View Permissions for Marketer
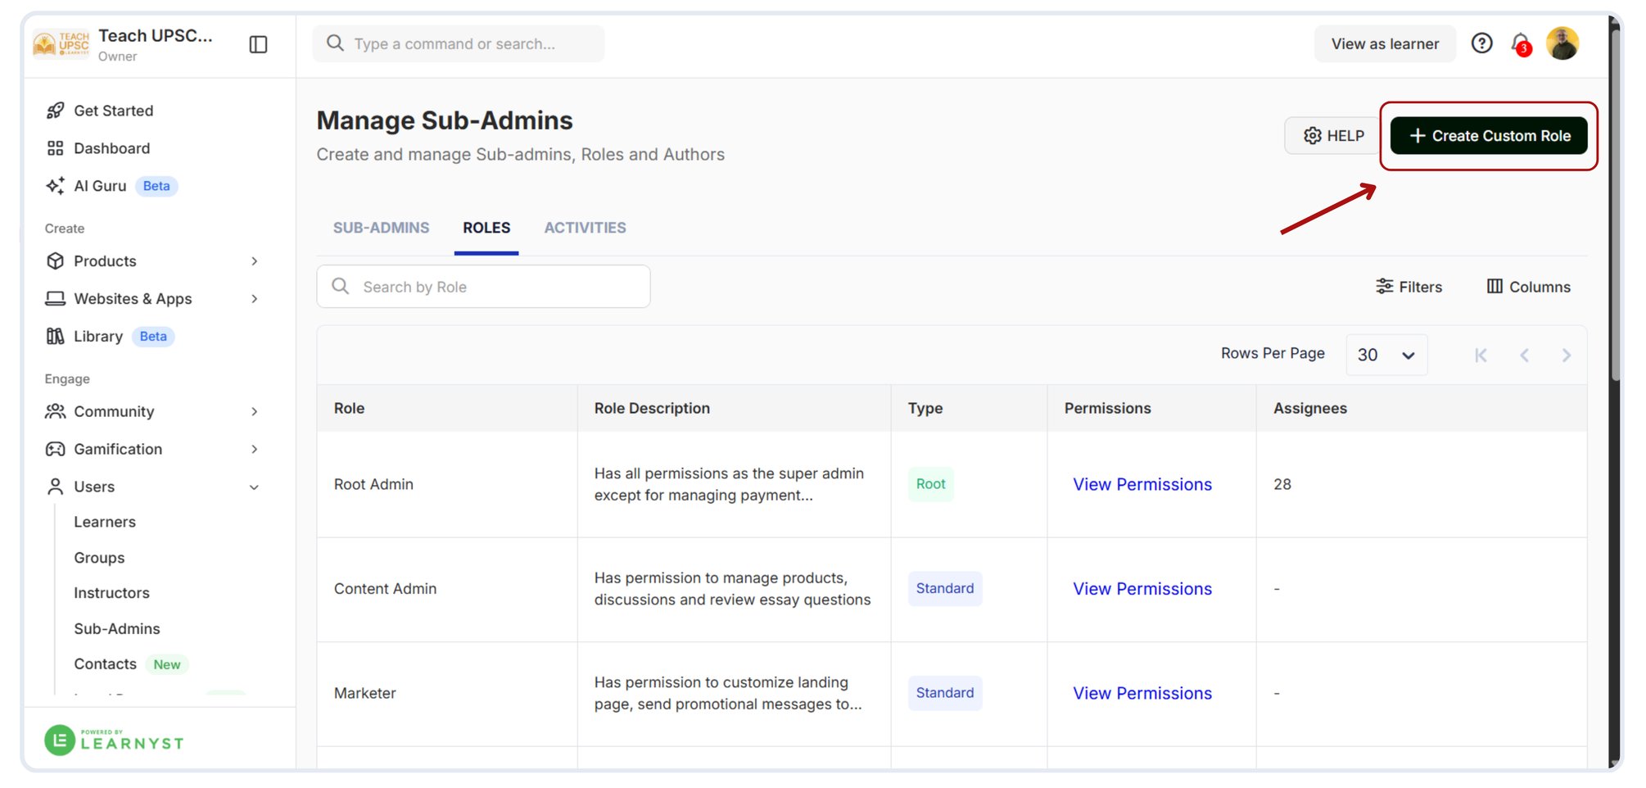Screen dimensions: 1646x788 tap(1142, 694)
